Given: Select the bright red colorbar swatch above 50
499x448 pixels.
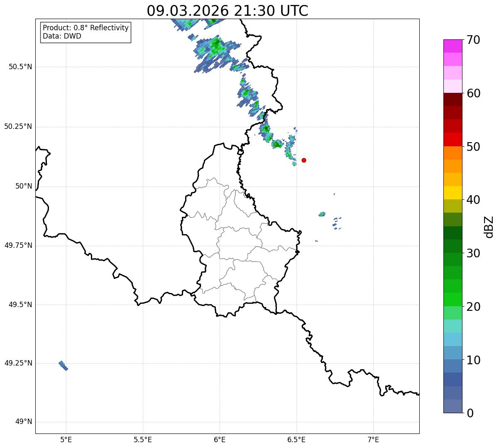Looking at the screenshot, I should tap(453, 139).
